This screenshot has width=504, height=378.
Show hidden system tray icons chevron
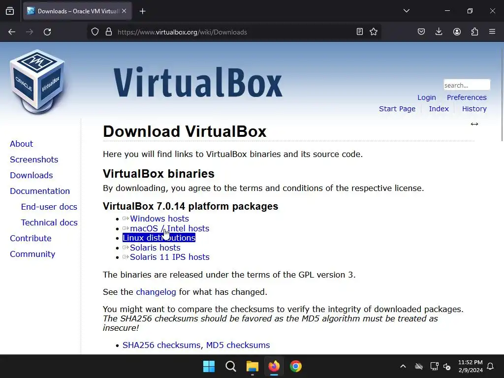pos(403,366)
